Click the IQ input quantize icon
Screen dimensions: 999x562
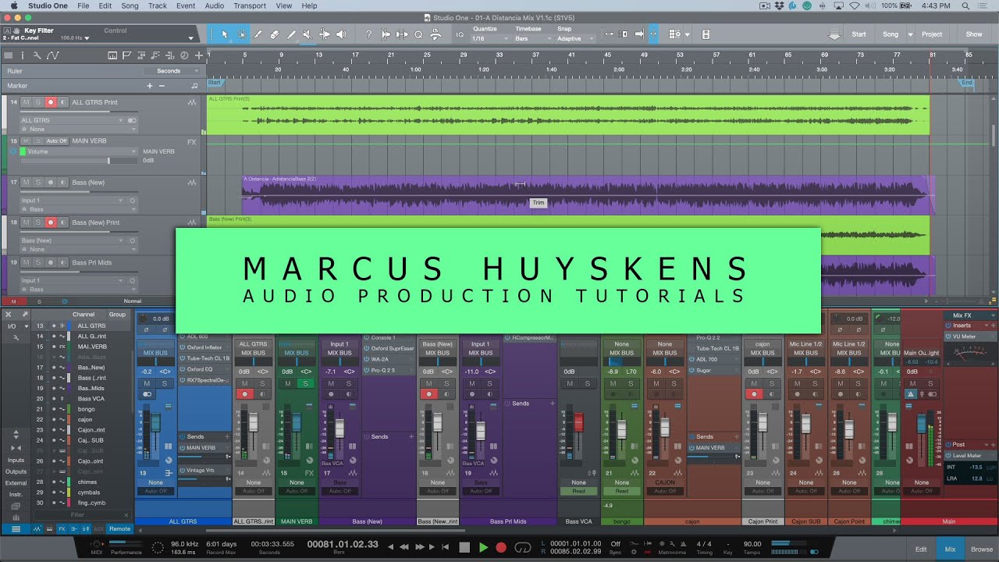tap(459, 34)
